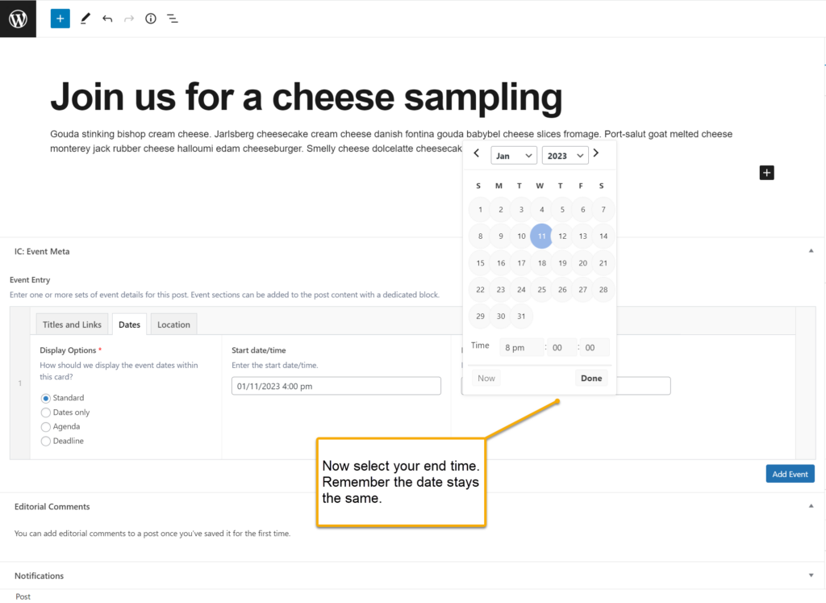Choose the Agenda display option
The width and height of the screenshot is (826, 603).
coord(46,426)
